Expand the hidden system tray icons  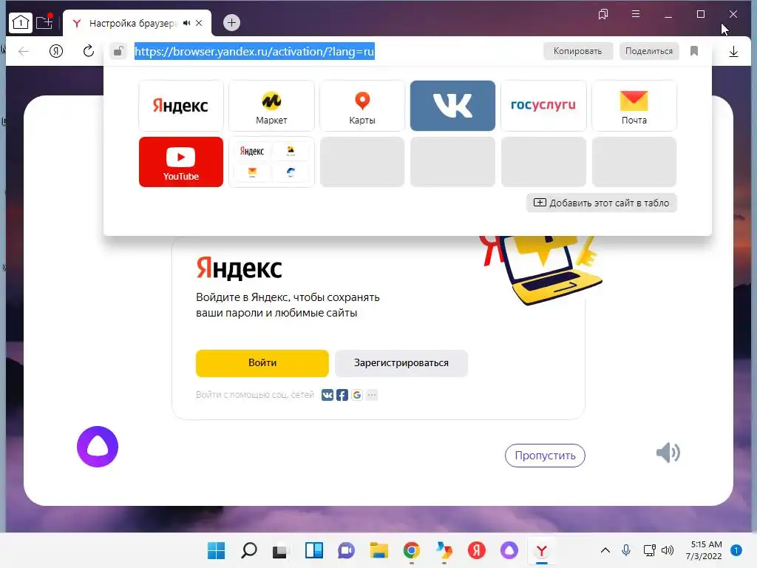point(605,550)
